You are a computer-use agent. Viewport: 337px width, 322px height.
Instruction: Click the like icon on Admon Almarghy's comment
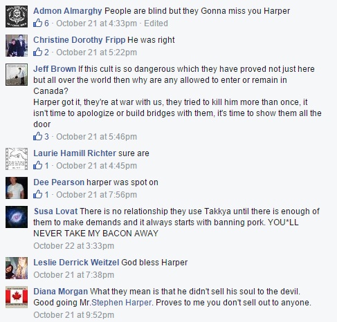(38, 23)
